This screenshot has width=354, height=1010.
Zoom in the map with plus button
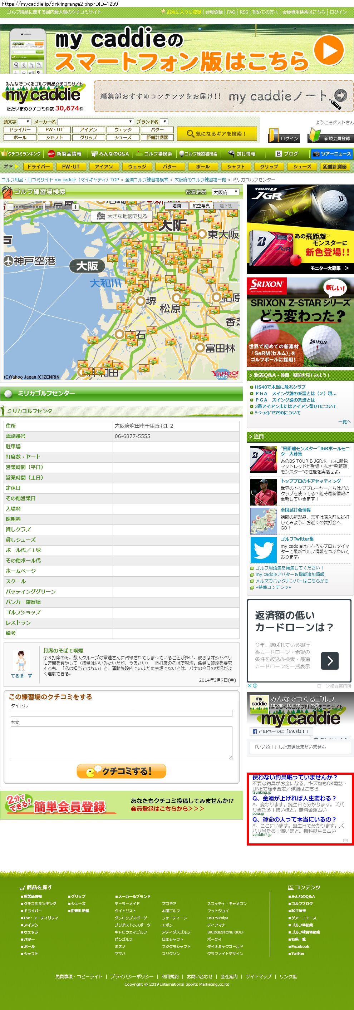(x=75, y=207)
